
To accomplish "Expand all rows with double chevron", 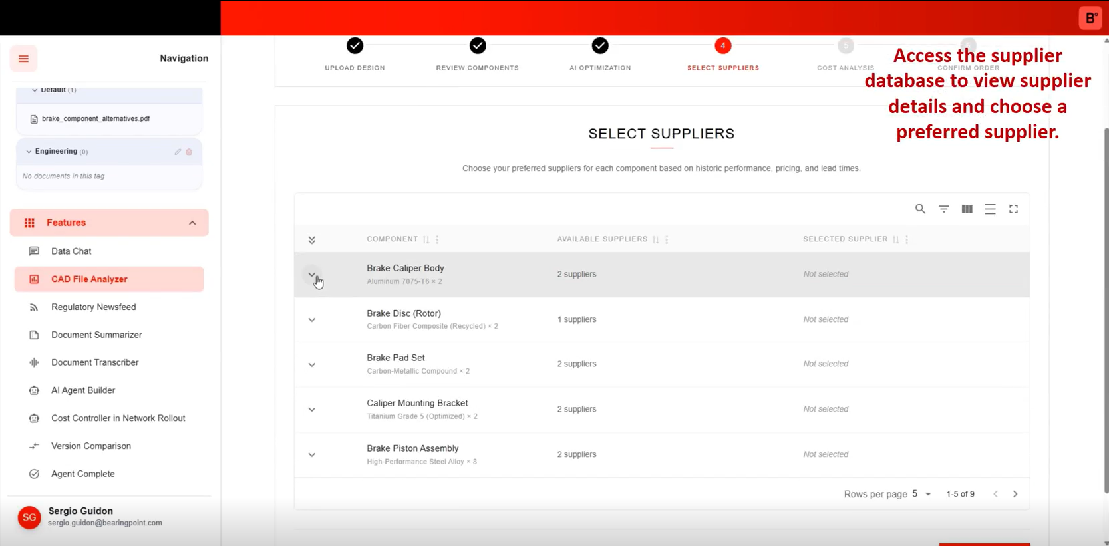I will tap(311, 240).
